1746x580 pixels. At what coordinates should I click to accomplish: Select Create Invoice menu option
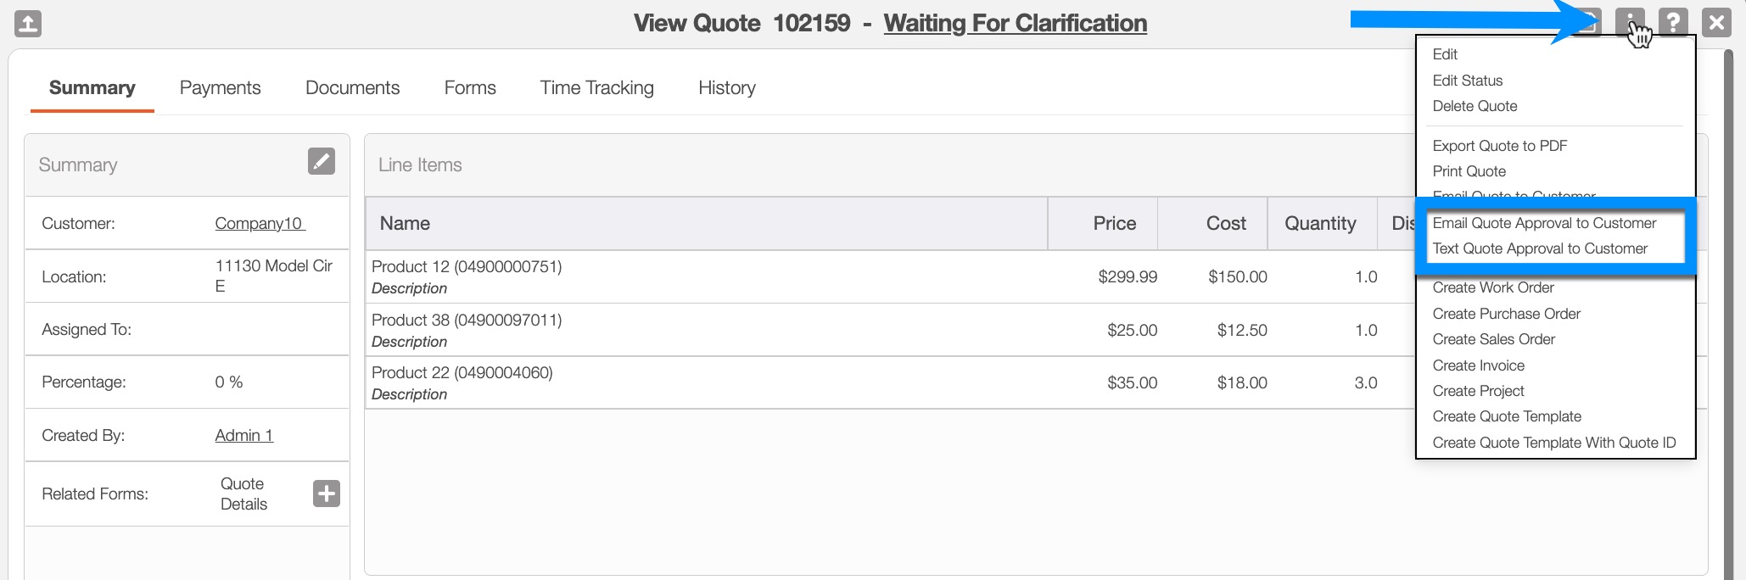[1478, 365]
